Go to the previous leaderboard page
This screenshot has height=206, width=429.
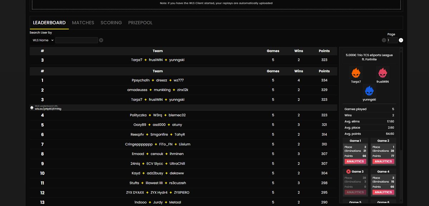[384, 40]
